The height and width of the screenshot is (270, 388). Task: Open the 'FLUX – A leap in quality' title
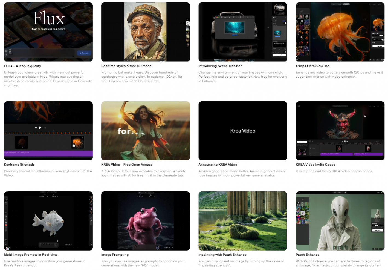[x=23, y=66]
